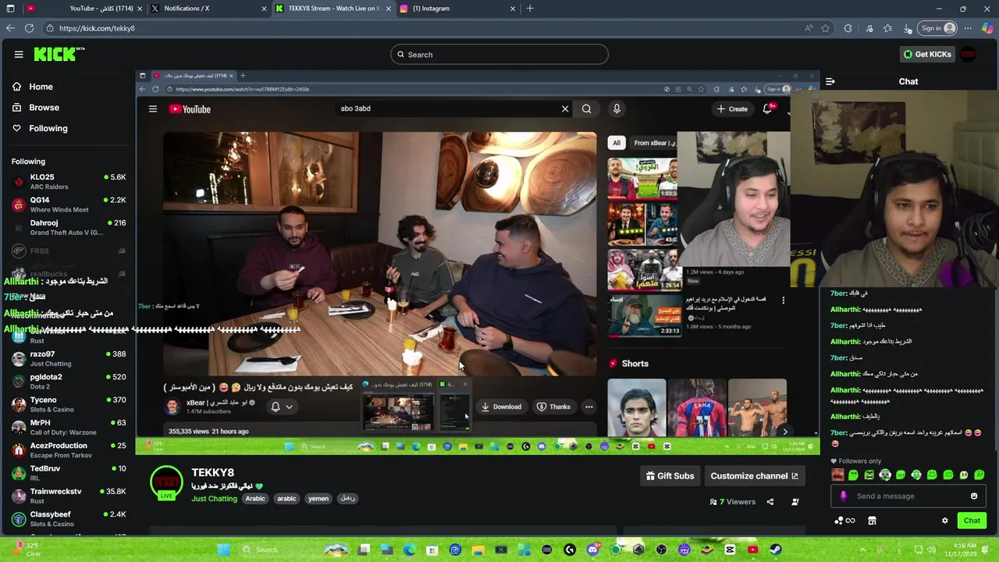Share the stream via share icon

click(x=770, y=502)
